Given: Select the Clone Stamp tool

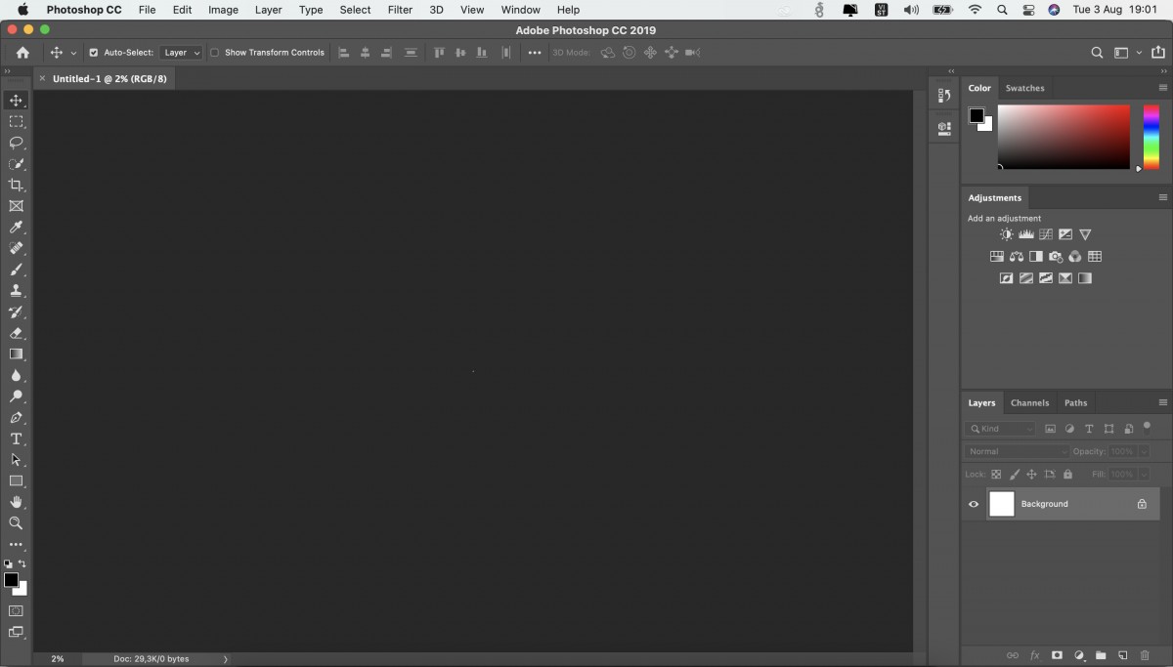Looking at the screenshot, I should 16,291.
